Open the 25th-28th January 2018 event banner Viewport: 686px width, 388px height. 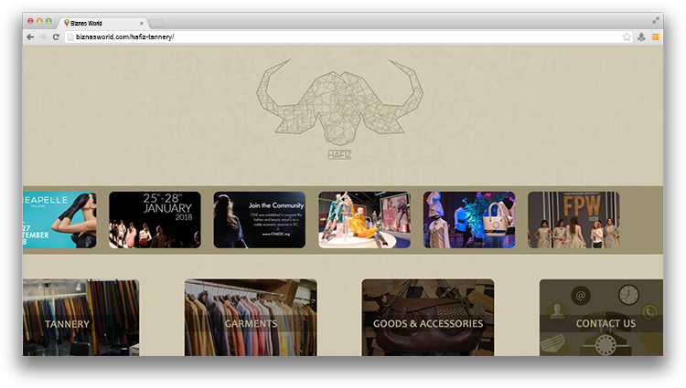pyautogui.click(x=155, y=219)
